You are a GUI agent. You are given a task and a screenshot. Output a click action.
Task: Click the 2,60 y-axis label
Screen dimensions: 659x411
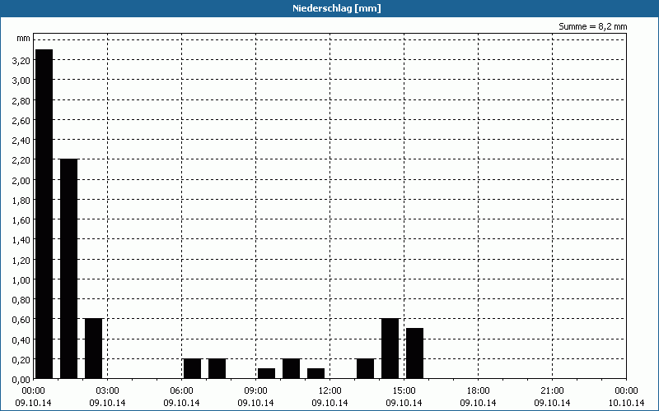click(x=21, y=120)
